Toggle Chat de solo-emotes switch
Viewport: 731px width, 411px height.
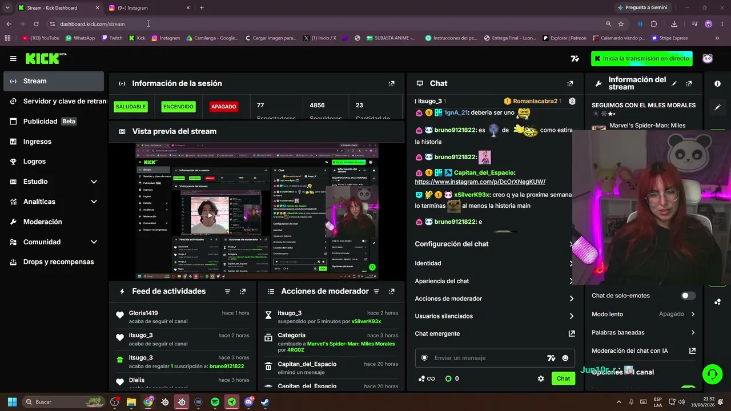(x=688, y=296)
